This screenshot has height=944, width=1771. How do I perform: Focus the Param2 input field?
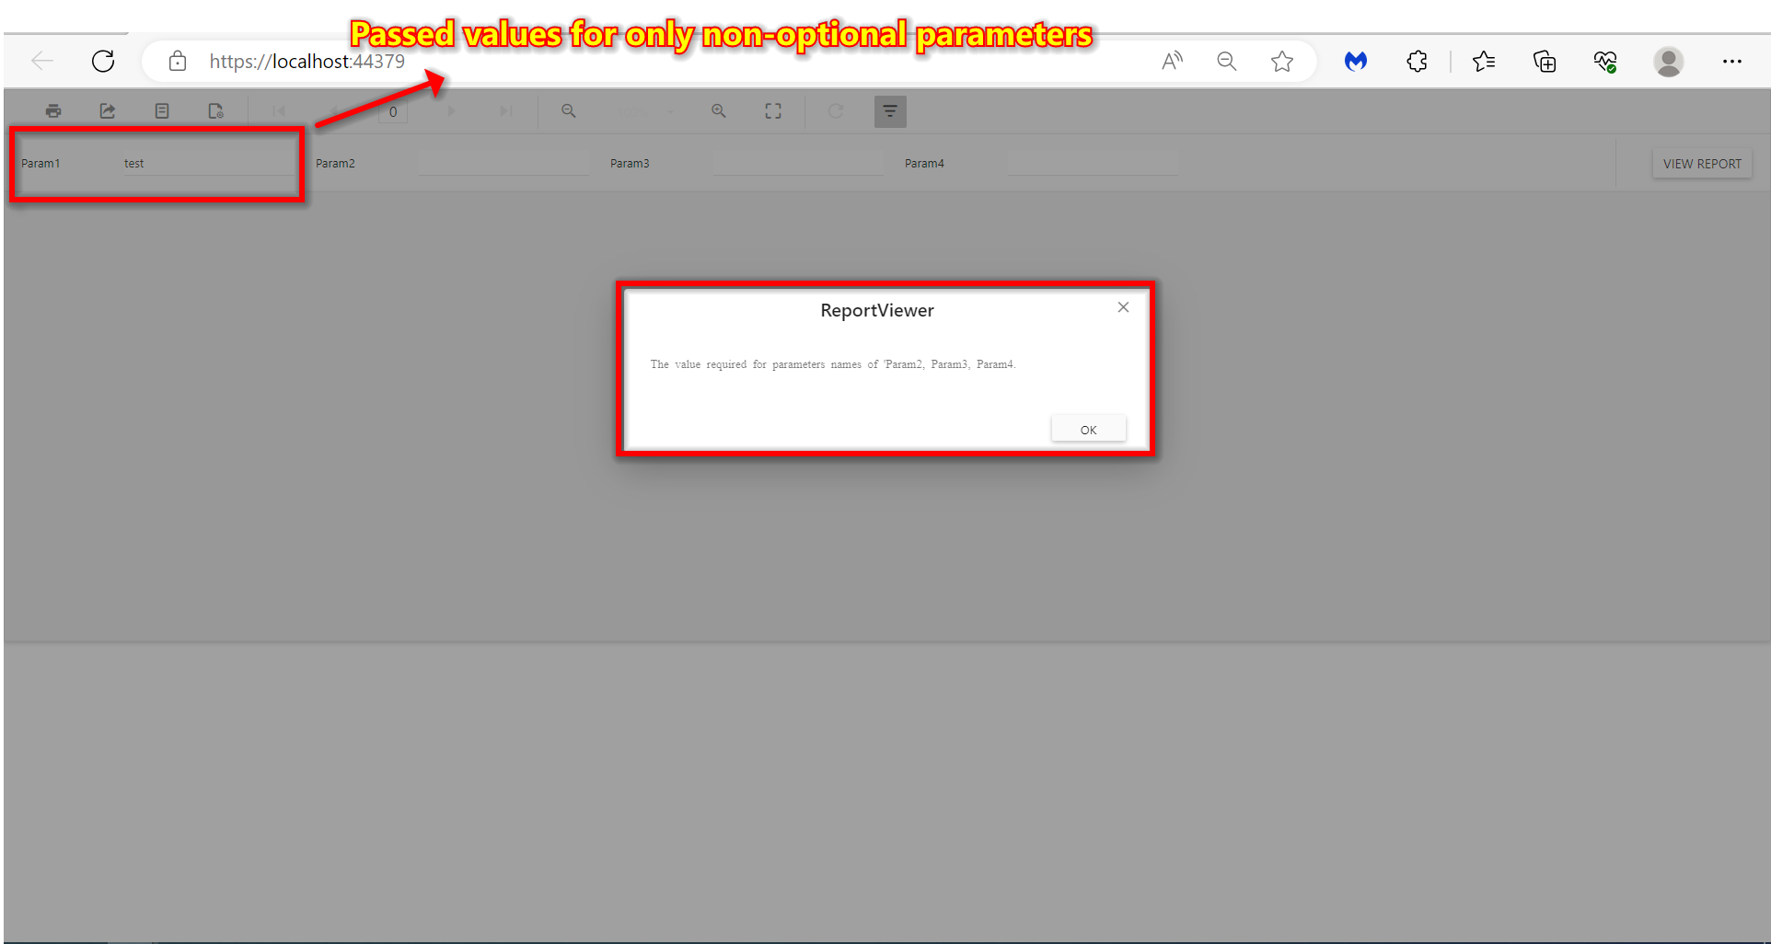(504, 164)
